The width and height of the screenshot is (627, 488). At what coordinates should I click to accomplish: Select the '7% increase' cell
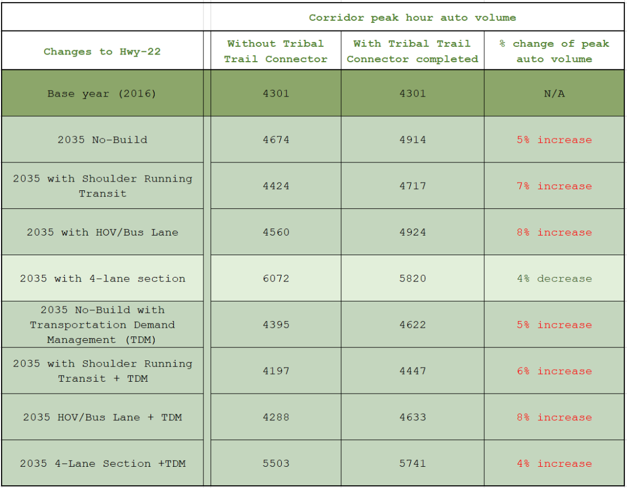[x=554, y=186]
